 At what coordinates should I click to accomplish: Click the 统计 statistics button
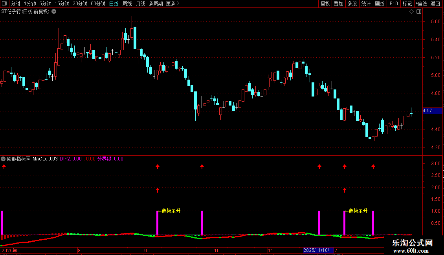coord(366,4)
